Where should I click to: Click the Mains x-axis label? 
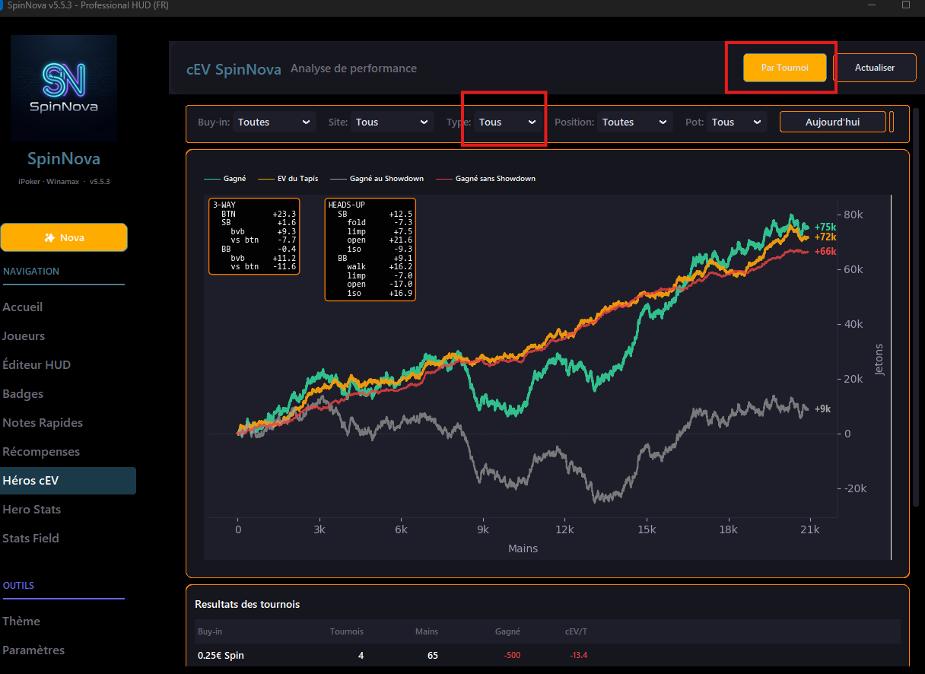pos(523,548)
